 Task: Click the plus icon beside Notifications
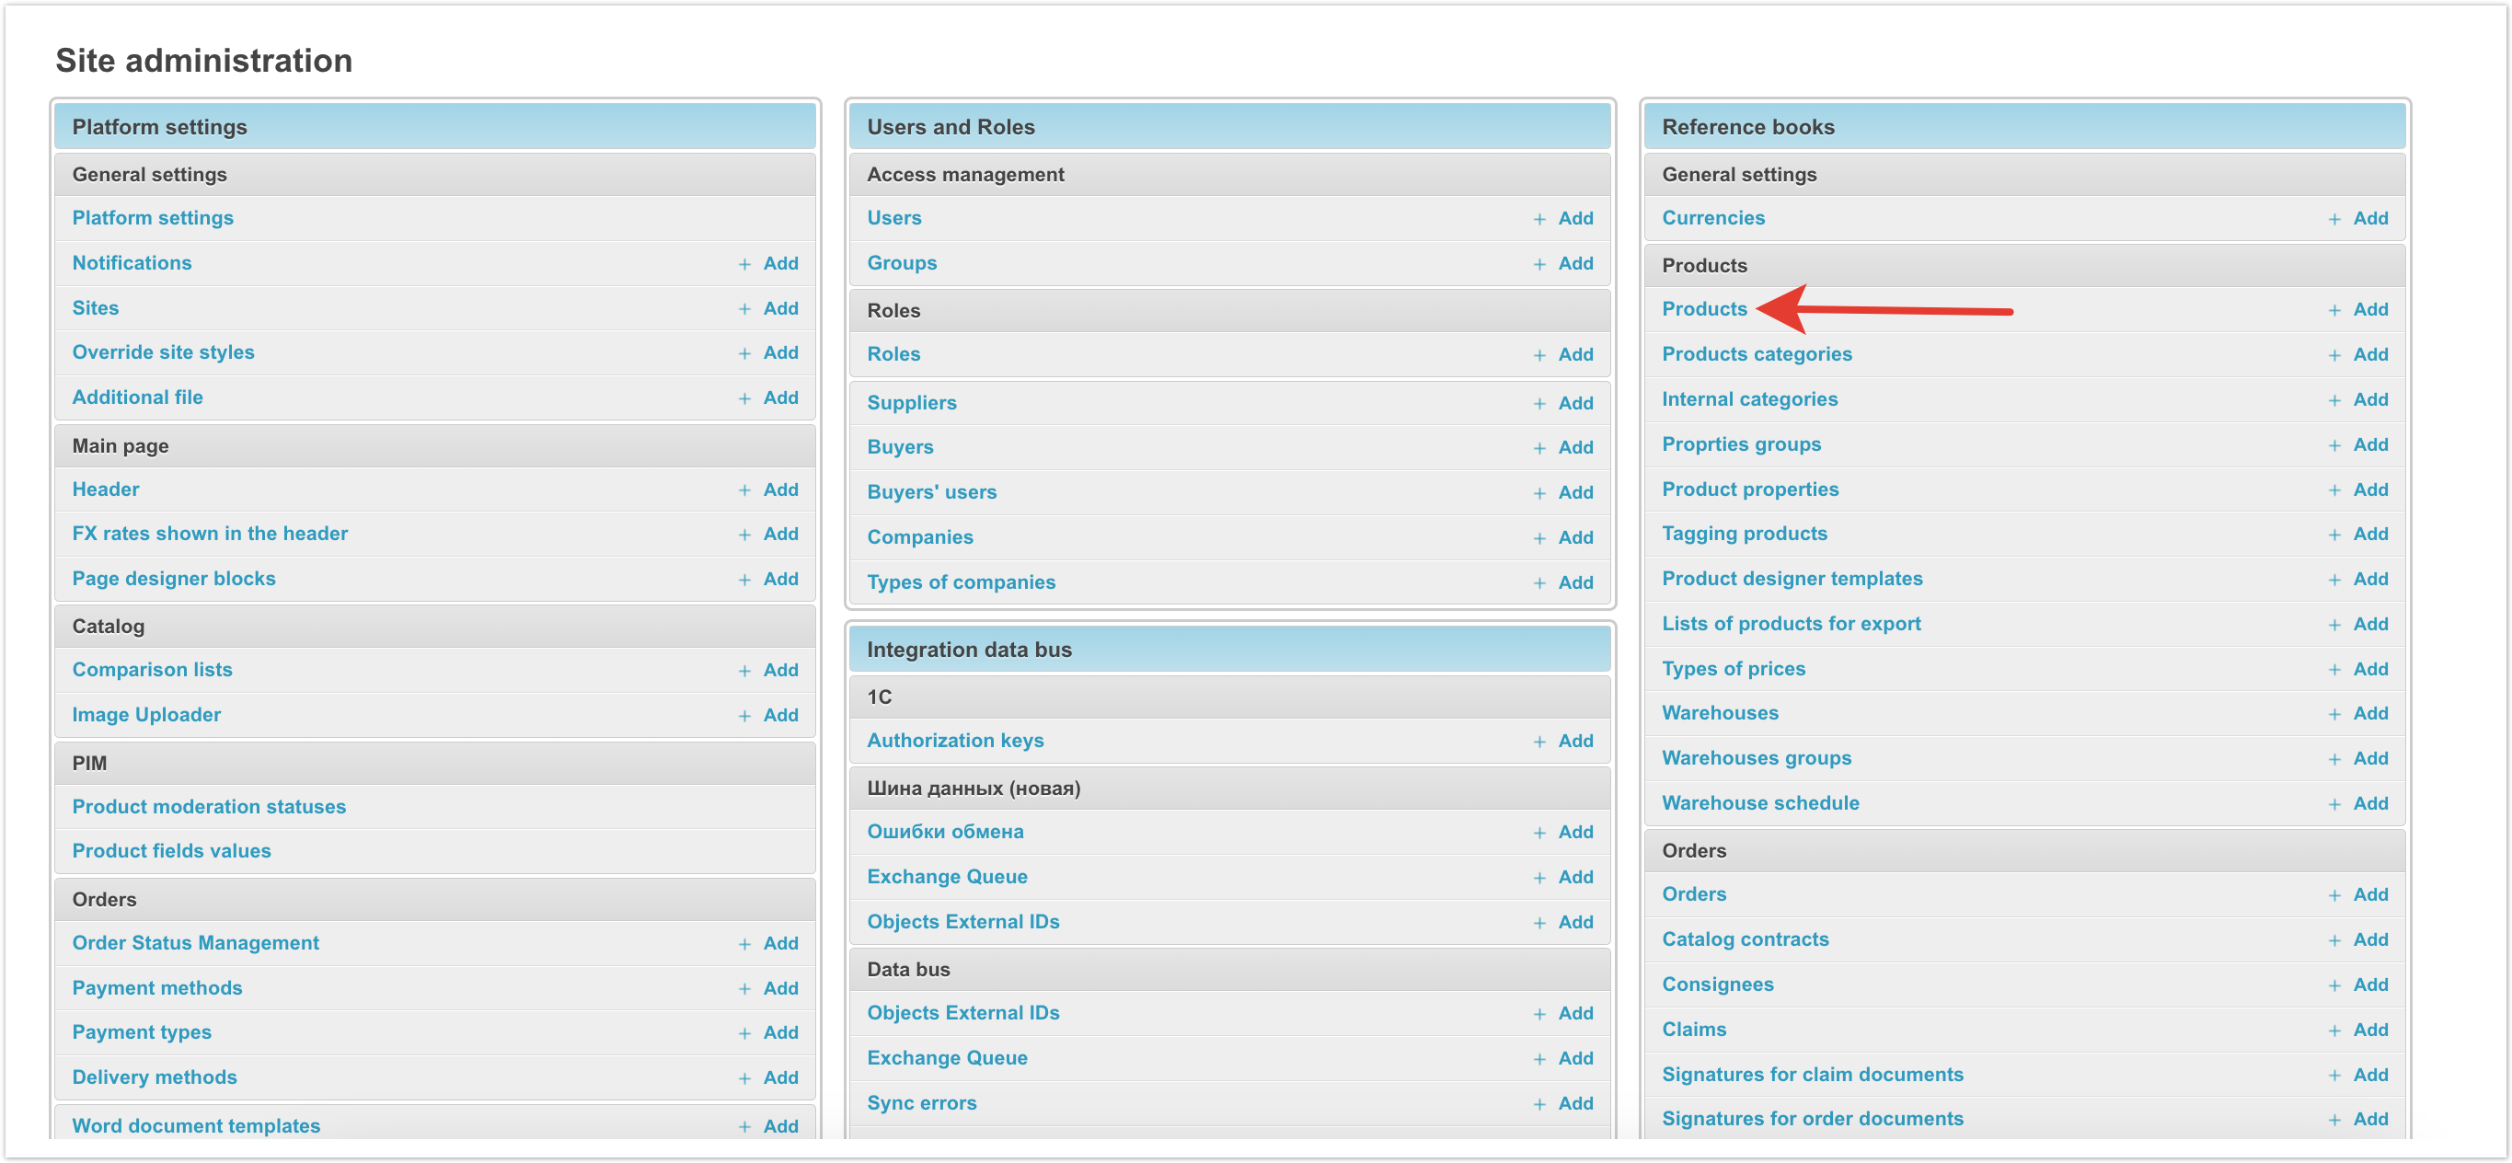[744, 264]
